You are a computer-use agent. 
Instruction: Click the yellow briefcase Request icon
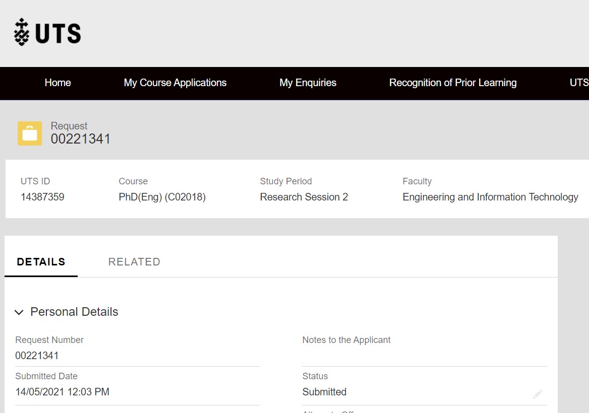(30, 133)
